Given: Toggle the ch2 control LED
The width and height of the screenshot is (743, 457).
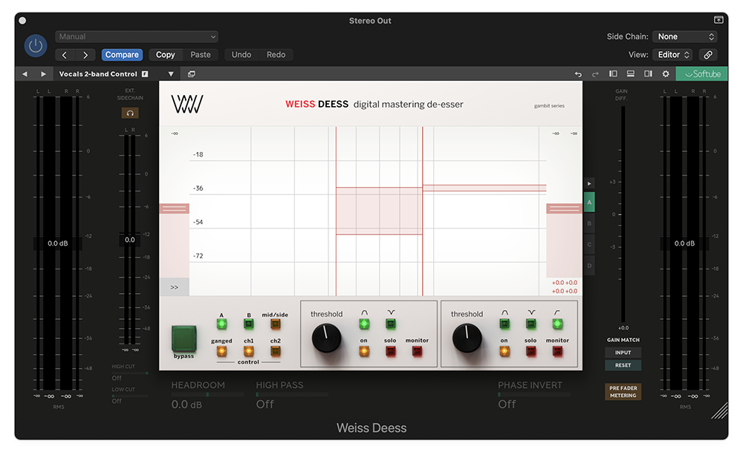Looking at the screenshot, I should (276, 351).
